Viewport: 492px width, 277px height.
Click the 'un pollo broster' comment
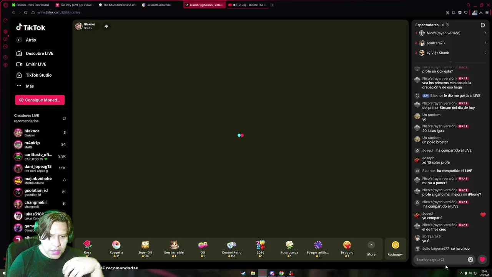click(435, 142)
